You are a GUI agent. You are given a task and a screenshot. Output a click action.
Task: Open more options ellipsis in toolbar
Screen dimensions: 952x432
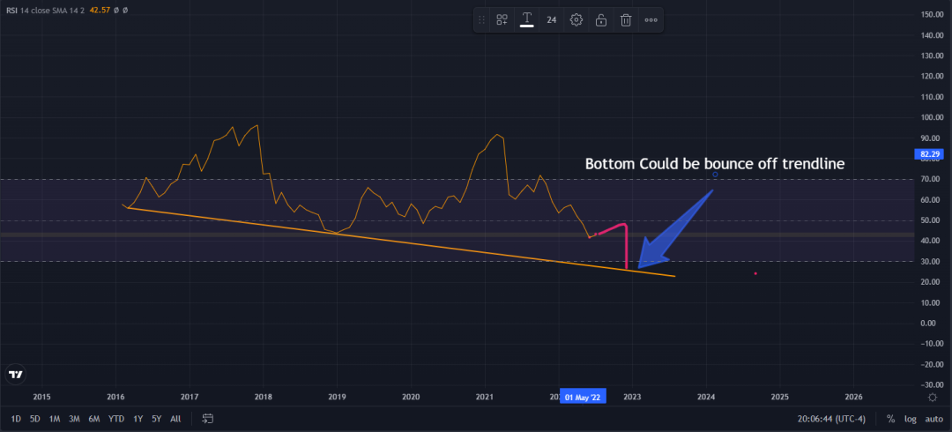click(x=651, y=20)
